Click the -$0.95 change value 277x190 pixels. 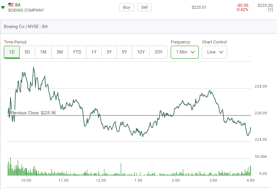[x=242, y=5]
